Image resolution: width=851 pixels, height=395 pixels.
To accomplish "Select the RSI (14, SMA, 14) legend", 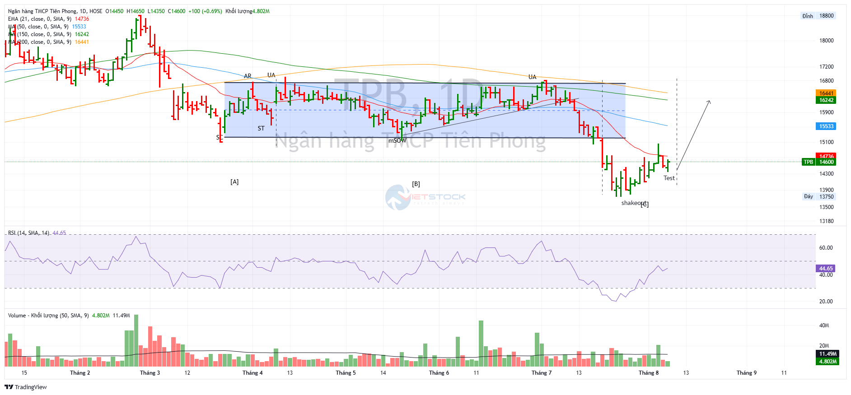I will pyautogui.click(x=37, y=233).
